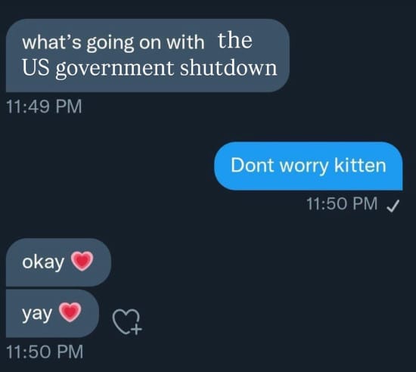Click the serif word "the" in first message
This screenshot has height=372, width=416.
[x=235, y=40]
